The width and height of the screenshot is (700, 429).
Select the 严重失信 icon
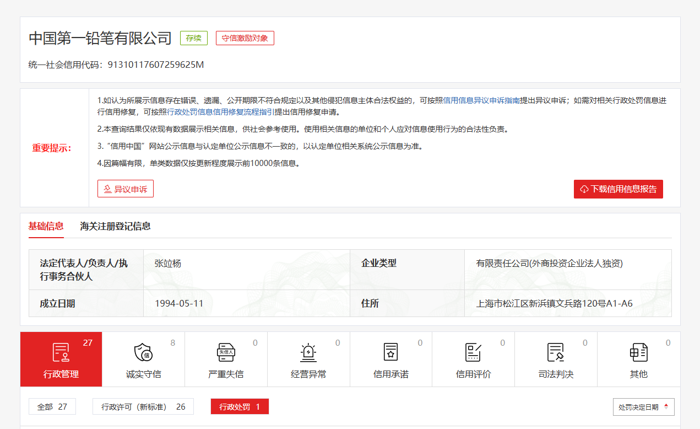(226, 352)
